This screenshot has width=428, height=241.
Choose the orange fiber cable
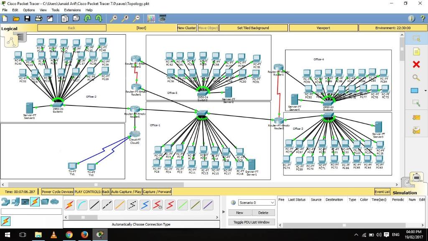(120, 205)
